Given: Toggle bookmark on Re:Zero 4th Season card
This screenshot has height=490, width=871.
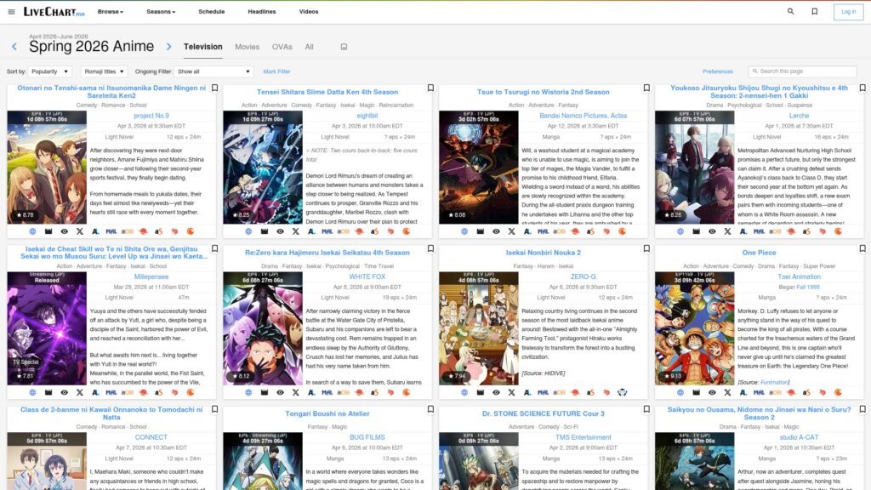Looking at the screenshot, I should point(430,250).
